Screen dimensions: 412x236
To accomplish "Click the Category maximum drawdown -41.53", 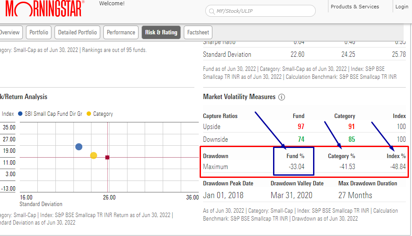I will tap(347, 167).
